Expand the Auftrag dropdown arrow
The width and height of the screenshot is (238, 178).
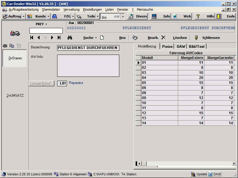point(24,16)
